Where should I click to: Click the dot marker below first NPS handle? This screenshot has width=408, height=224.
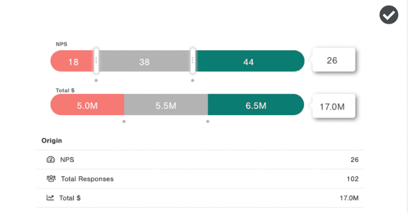96,80
